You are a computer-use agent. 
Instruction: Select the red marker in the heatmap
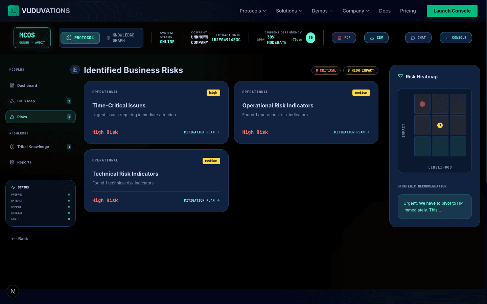tap(422, 104)
